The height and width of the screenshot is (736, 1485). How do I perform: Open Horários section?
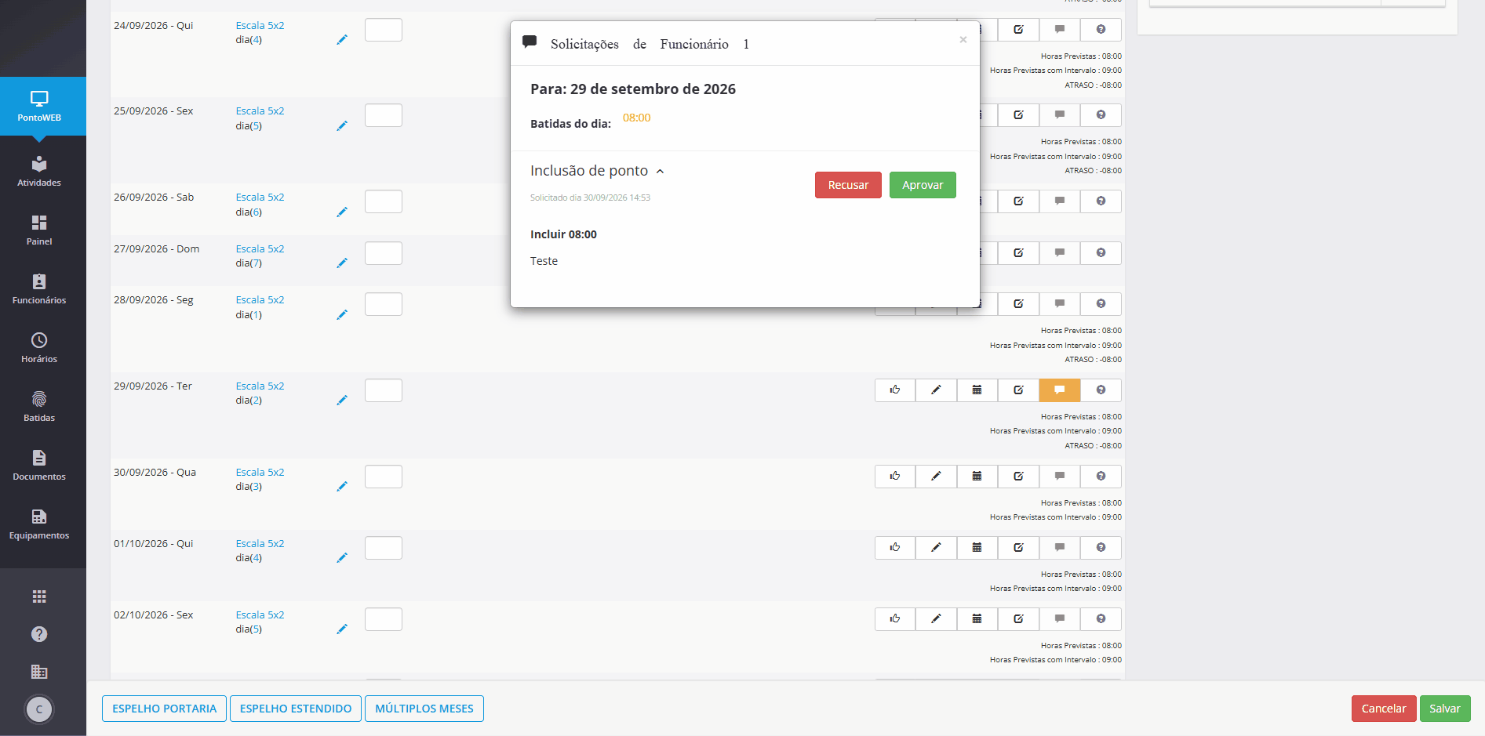coord(39,348)
